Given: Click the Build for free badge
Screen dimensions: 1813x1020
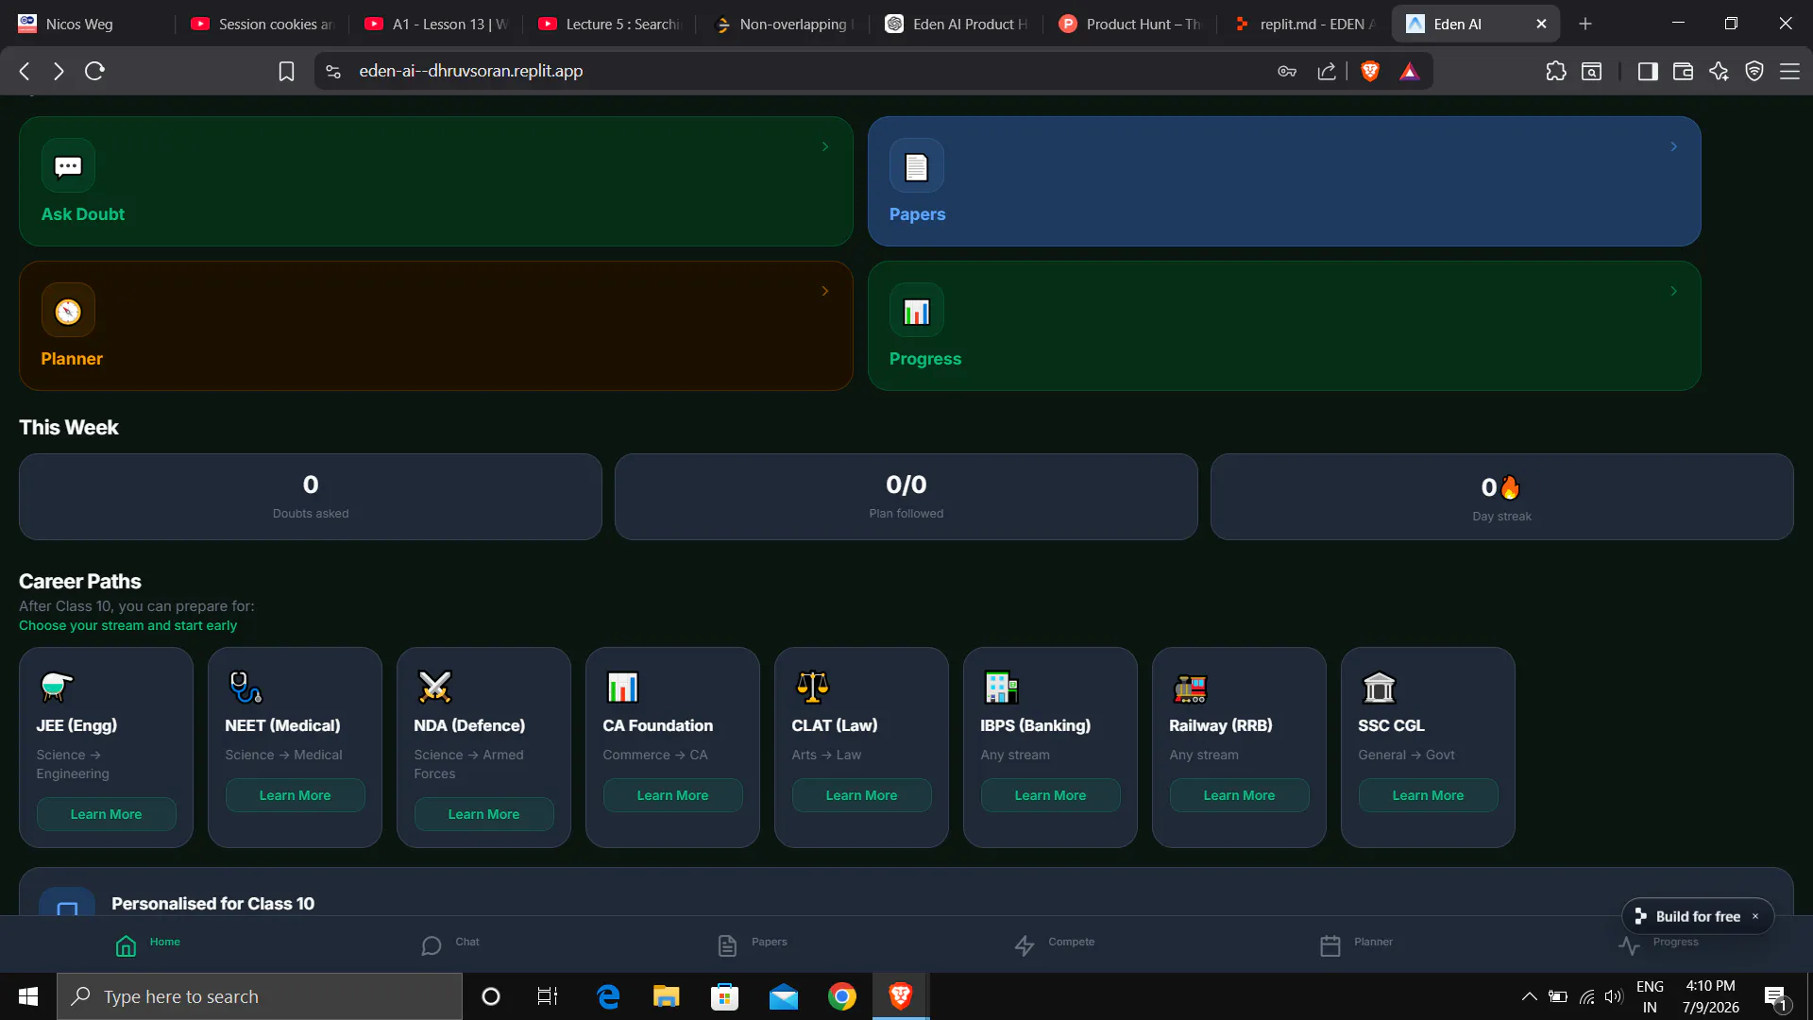Looking at the screenshot, I should [1688, 916].
